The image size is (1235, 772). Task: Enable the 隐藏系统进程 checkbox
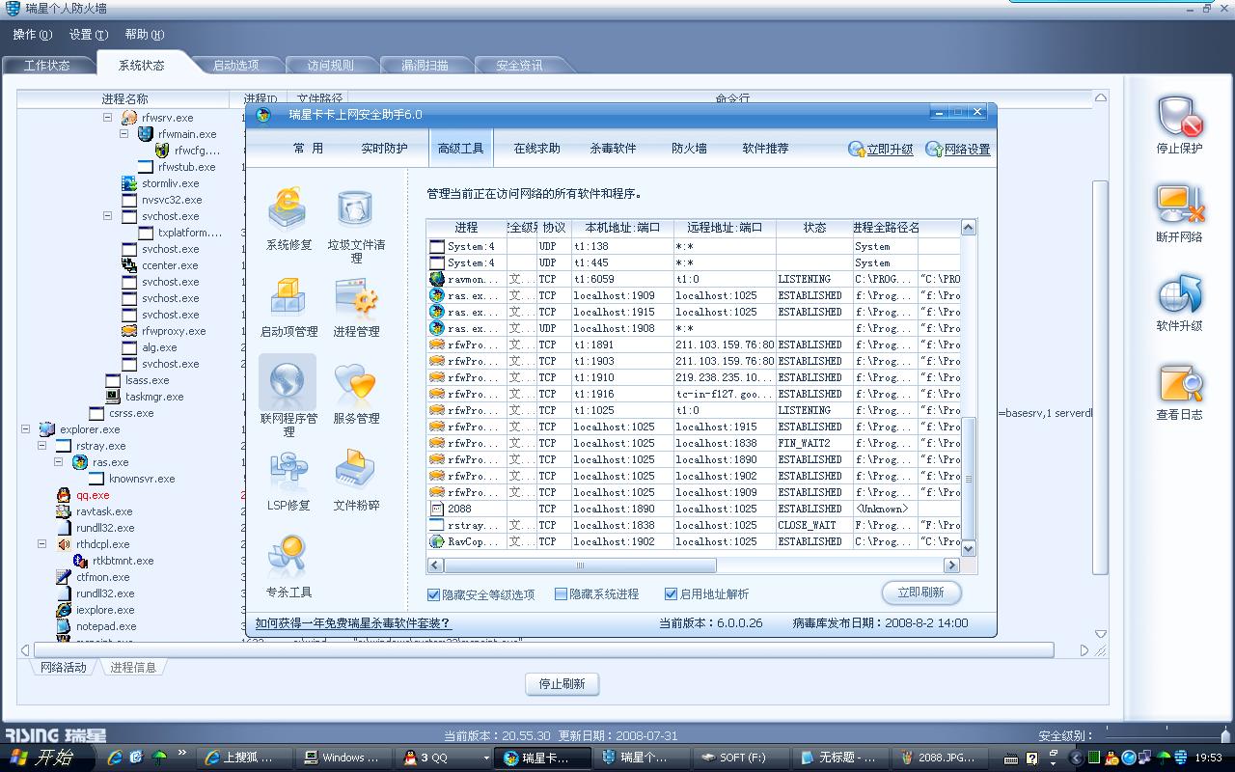point(561,594)
